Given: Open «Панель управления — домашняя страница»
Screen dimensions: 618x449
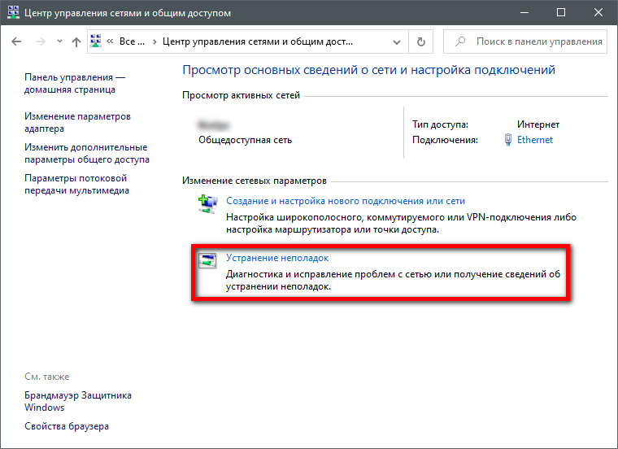Looking at the screenshot, I should [75, 83].
